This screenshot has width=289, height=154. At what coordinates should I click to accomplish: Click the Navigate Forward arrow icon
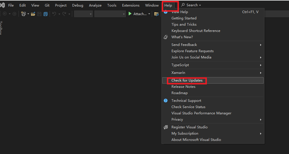(14, 14)
